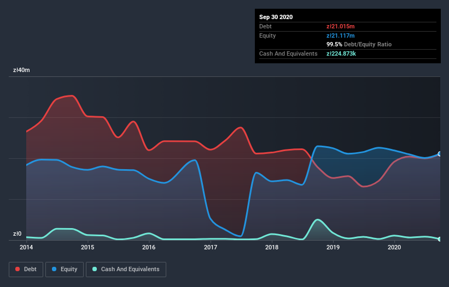
Task: Click the zł224.873k cash value
Action: click(341, 53)
